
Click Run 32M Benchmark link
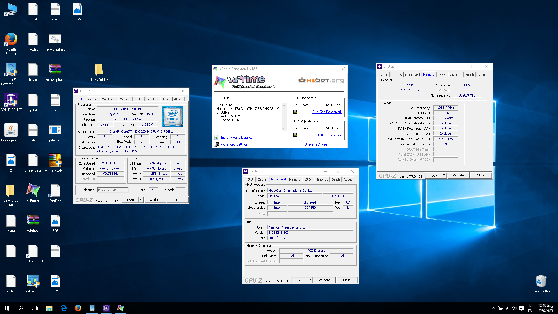pos(327,112)
